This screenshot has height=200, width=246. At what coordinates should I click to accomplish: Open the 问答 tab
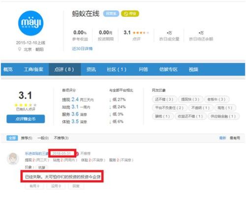pos(143,69)
